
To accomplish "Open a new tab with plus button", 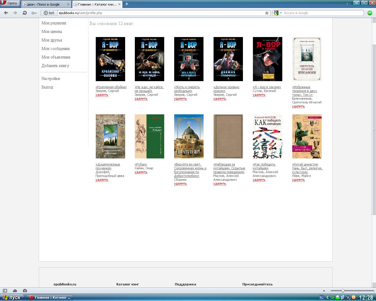I will [127, 4].
